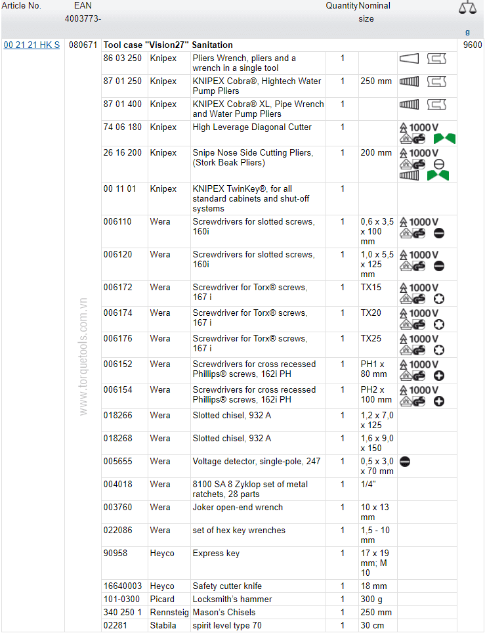The image size is (485, 633).
Task: Select nominal size 0,6 x 3,5 x 100 mm
Action: click(377, 231)
